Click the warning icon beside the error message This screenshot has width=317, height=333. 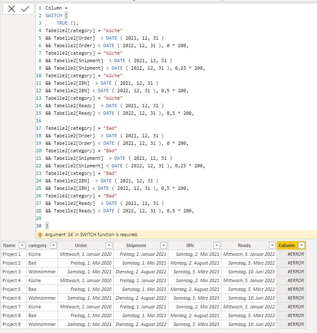[40, 235]
